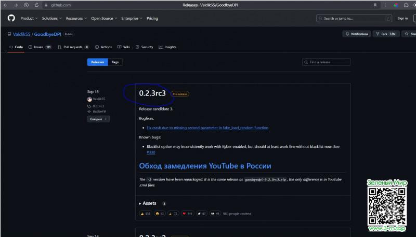Open the fake_load_random crash fix commit link
The height and width of the screenshot is (237, 416).
click(207, 128)
